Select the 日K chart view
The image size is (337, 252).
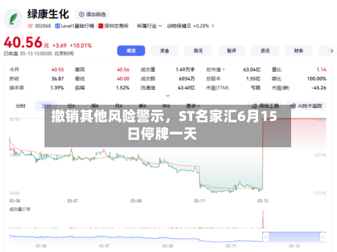point(71,106)
